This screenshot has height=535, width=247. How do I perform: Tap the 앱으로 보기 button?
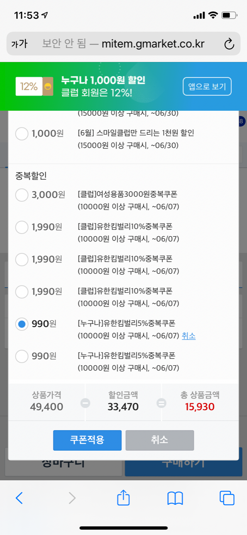(x=207, y=86)
